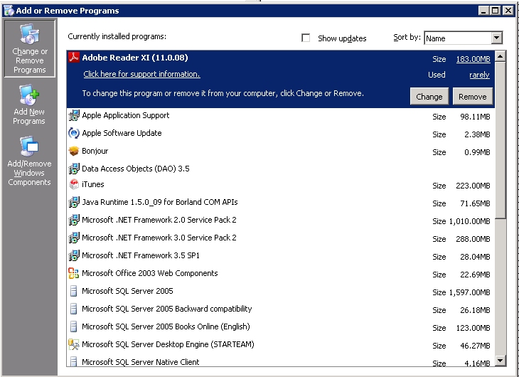Click the Apple Software Update icon
The image size is (519, 377).
73,133
